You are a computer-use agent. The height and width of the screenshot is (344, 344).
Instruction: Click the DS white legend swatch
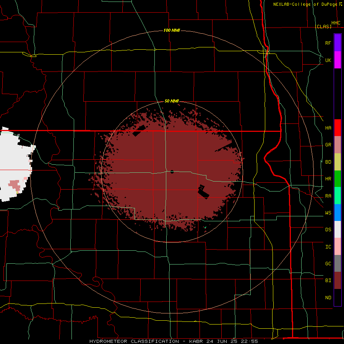coord(338,229)
